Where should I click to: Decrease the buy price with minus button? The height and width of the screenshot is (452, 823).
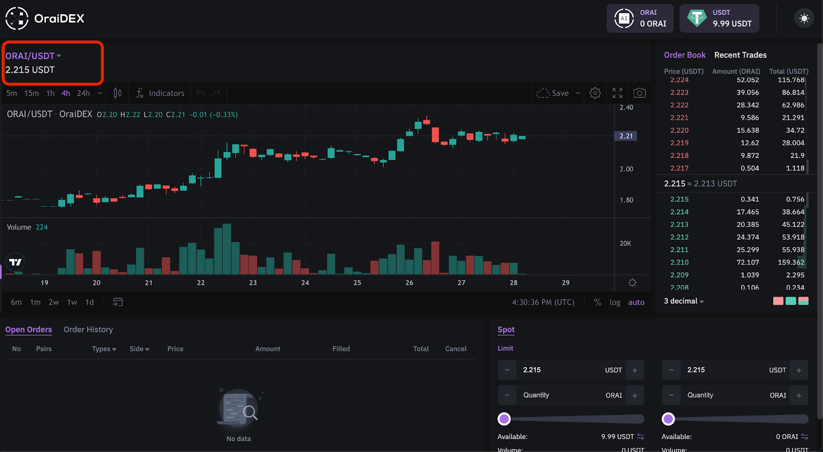(507, 370)
